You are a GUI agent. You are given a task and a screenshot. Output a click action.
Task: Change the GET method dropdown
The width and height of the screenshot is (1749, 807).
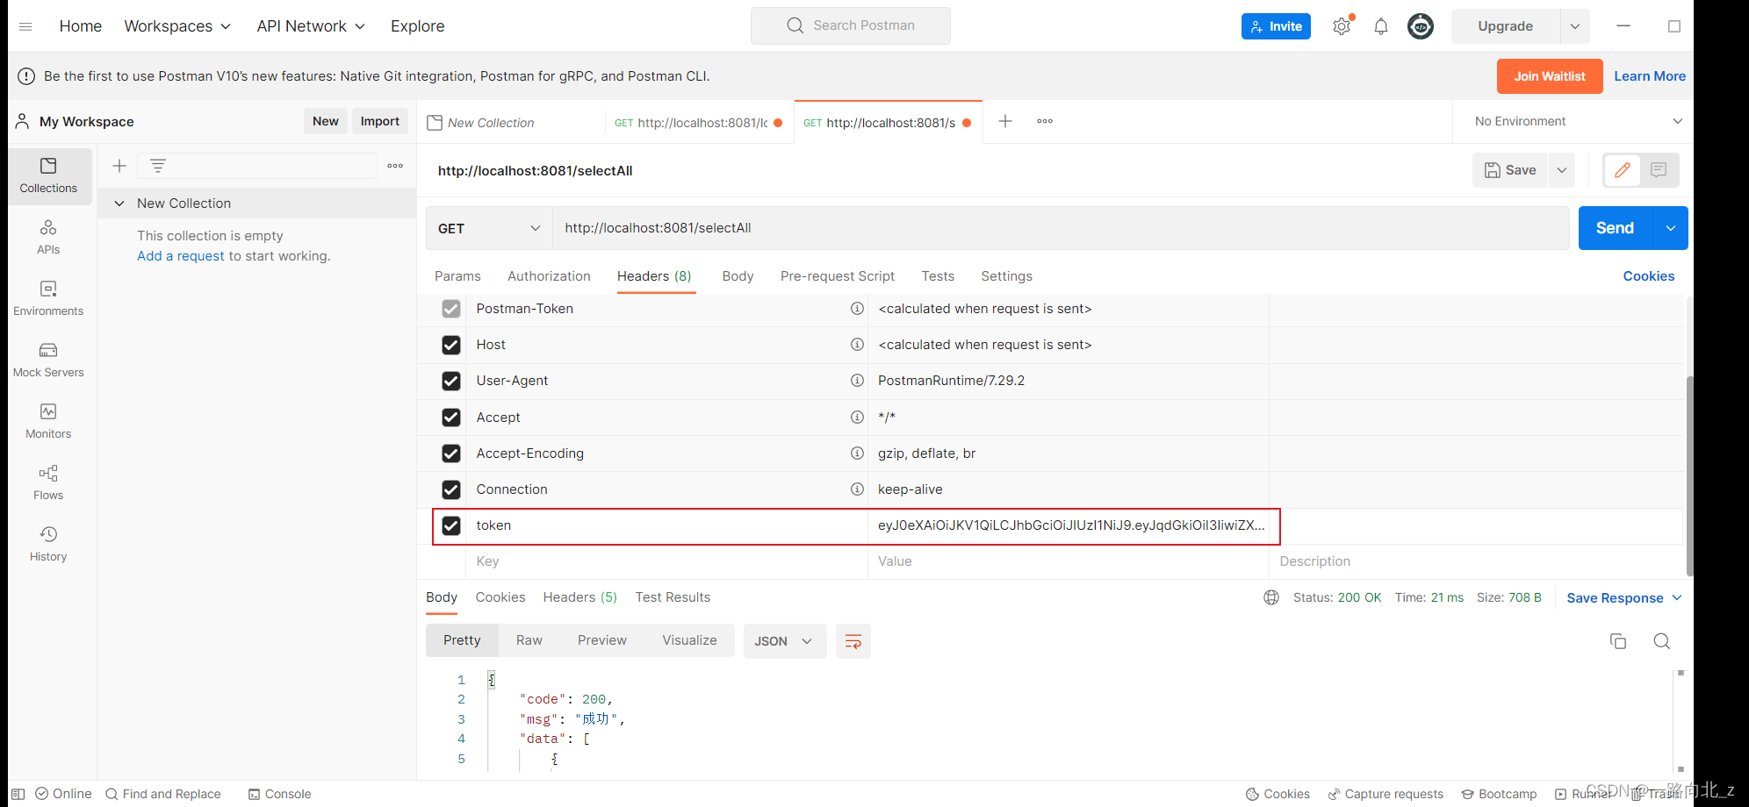489,228
